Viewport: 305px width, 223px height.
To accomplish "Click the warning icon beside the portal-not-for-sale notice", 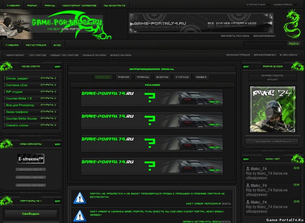I will 80,198.
